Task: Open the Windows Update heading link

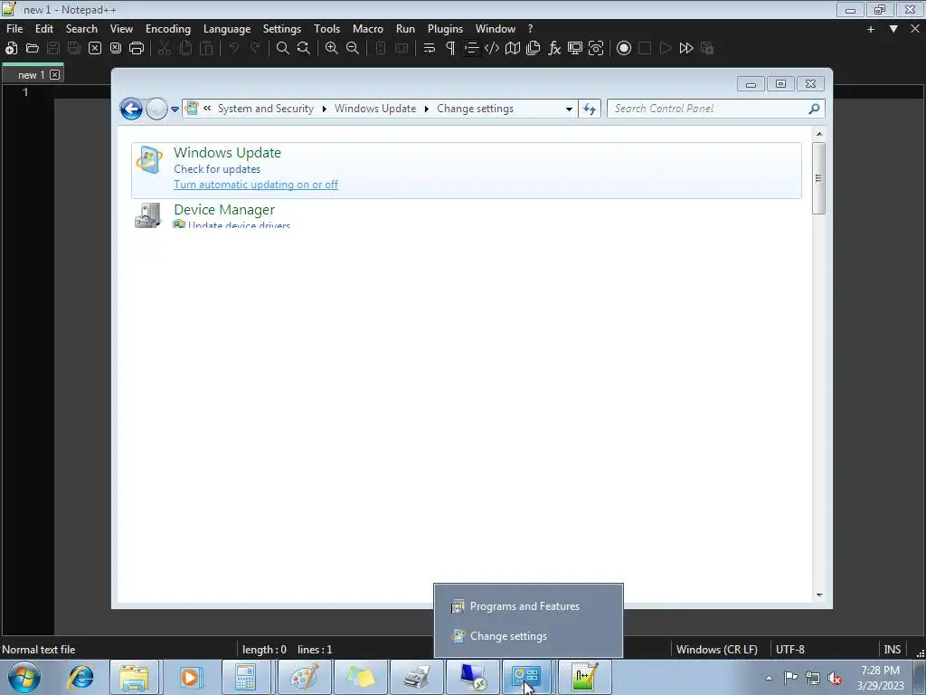Action: pyautogui.click(x=227, y=152)
